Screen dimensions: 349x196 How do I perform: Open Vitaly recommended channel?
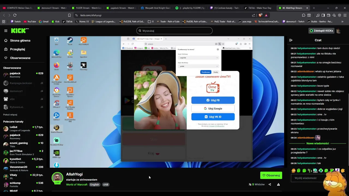pyautogui.click(x=23, y=176)
